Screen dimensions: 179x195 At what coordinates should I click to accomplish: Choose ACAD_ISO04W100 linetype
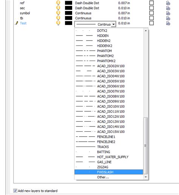click(109, 76)
